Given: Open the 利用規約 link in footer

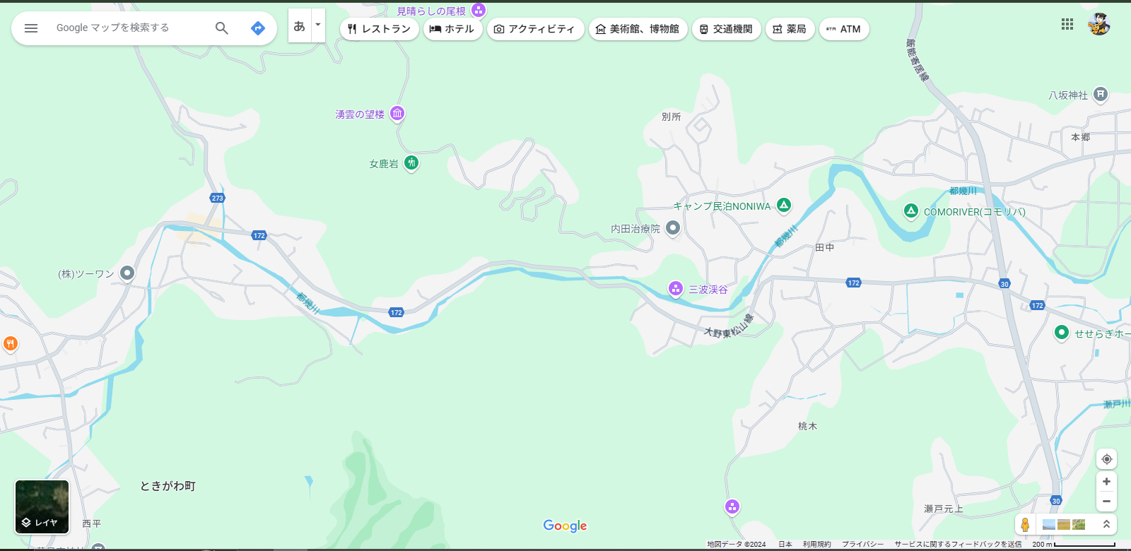Looking at the screenshot, I should pos(817,544).
